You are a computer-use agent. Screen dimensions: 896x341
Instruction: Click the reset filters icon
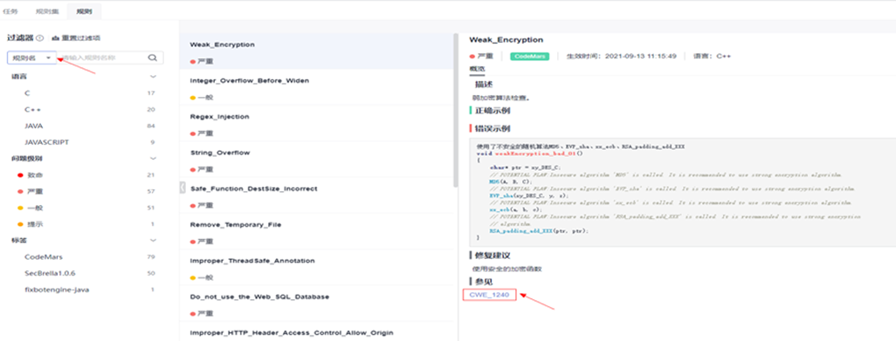pos(55,38)
